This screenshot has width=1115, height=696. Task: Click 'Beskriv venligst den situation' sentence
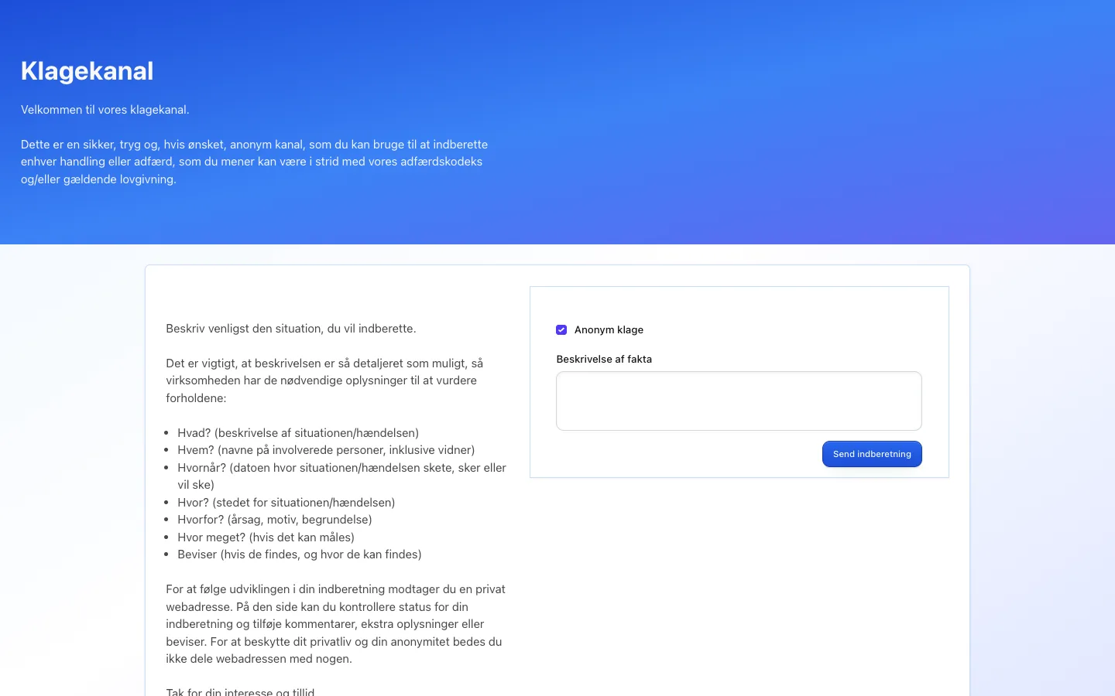(x=291, y=329)
